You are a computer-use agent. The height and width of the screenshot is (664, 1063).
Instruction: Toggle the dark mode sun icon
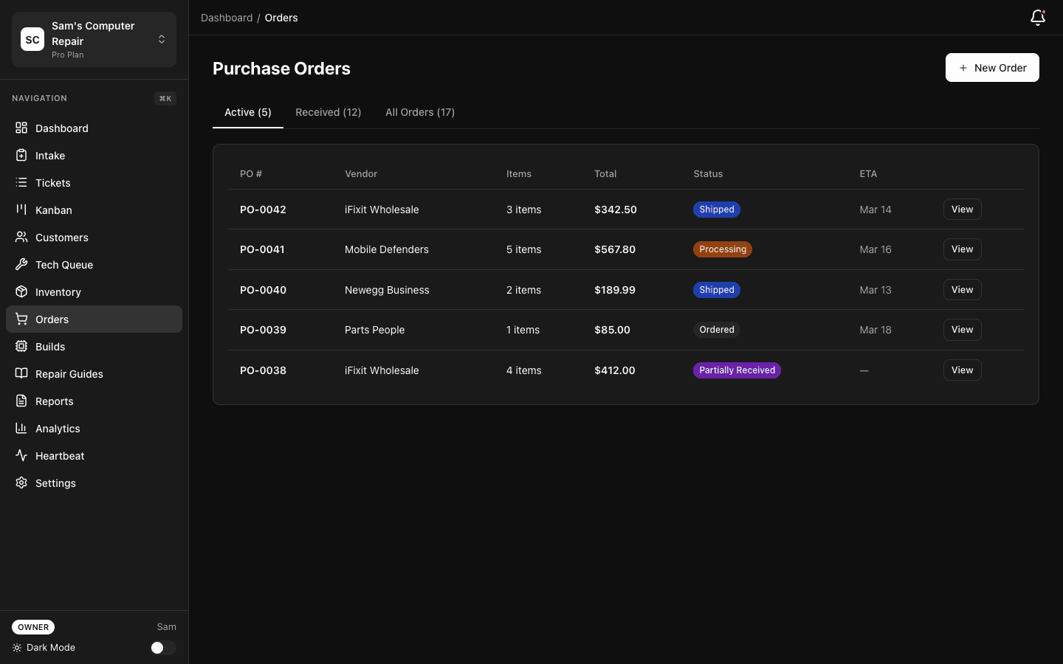pos(17,648)
